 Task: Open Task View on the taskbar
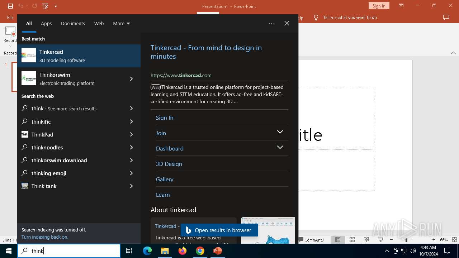pyautogui.click(x=129, y=251)
